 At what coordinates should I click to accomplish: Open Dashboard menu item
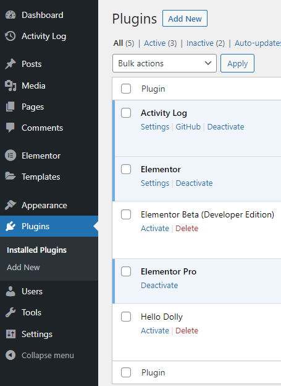(43, 15)
